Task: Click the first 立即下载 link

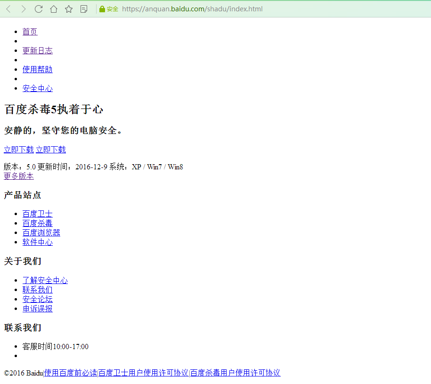Action: coord(19,150)
